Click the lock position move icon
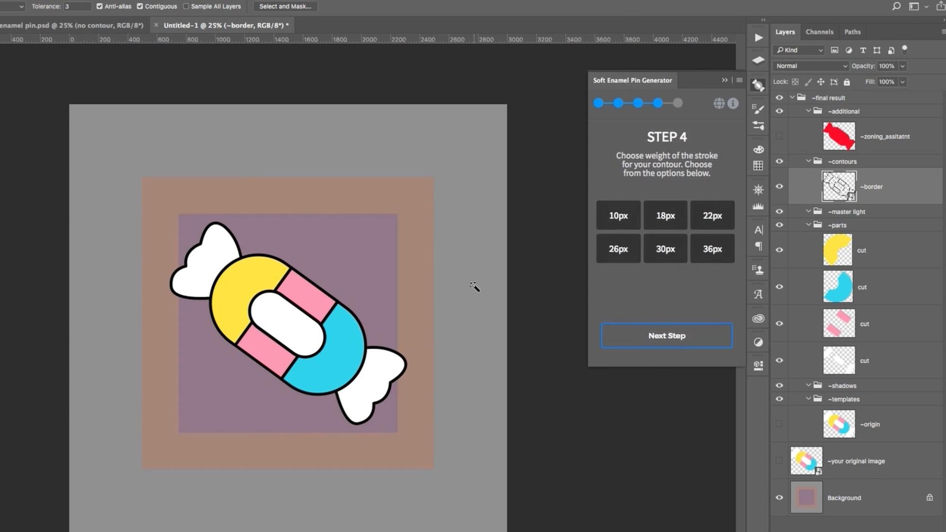The height and width of the screenshot is (532, 946). (x=821, y=82)
